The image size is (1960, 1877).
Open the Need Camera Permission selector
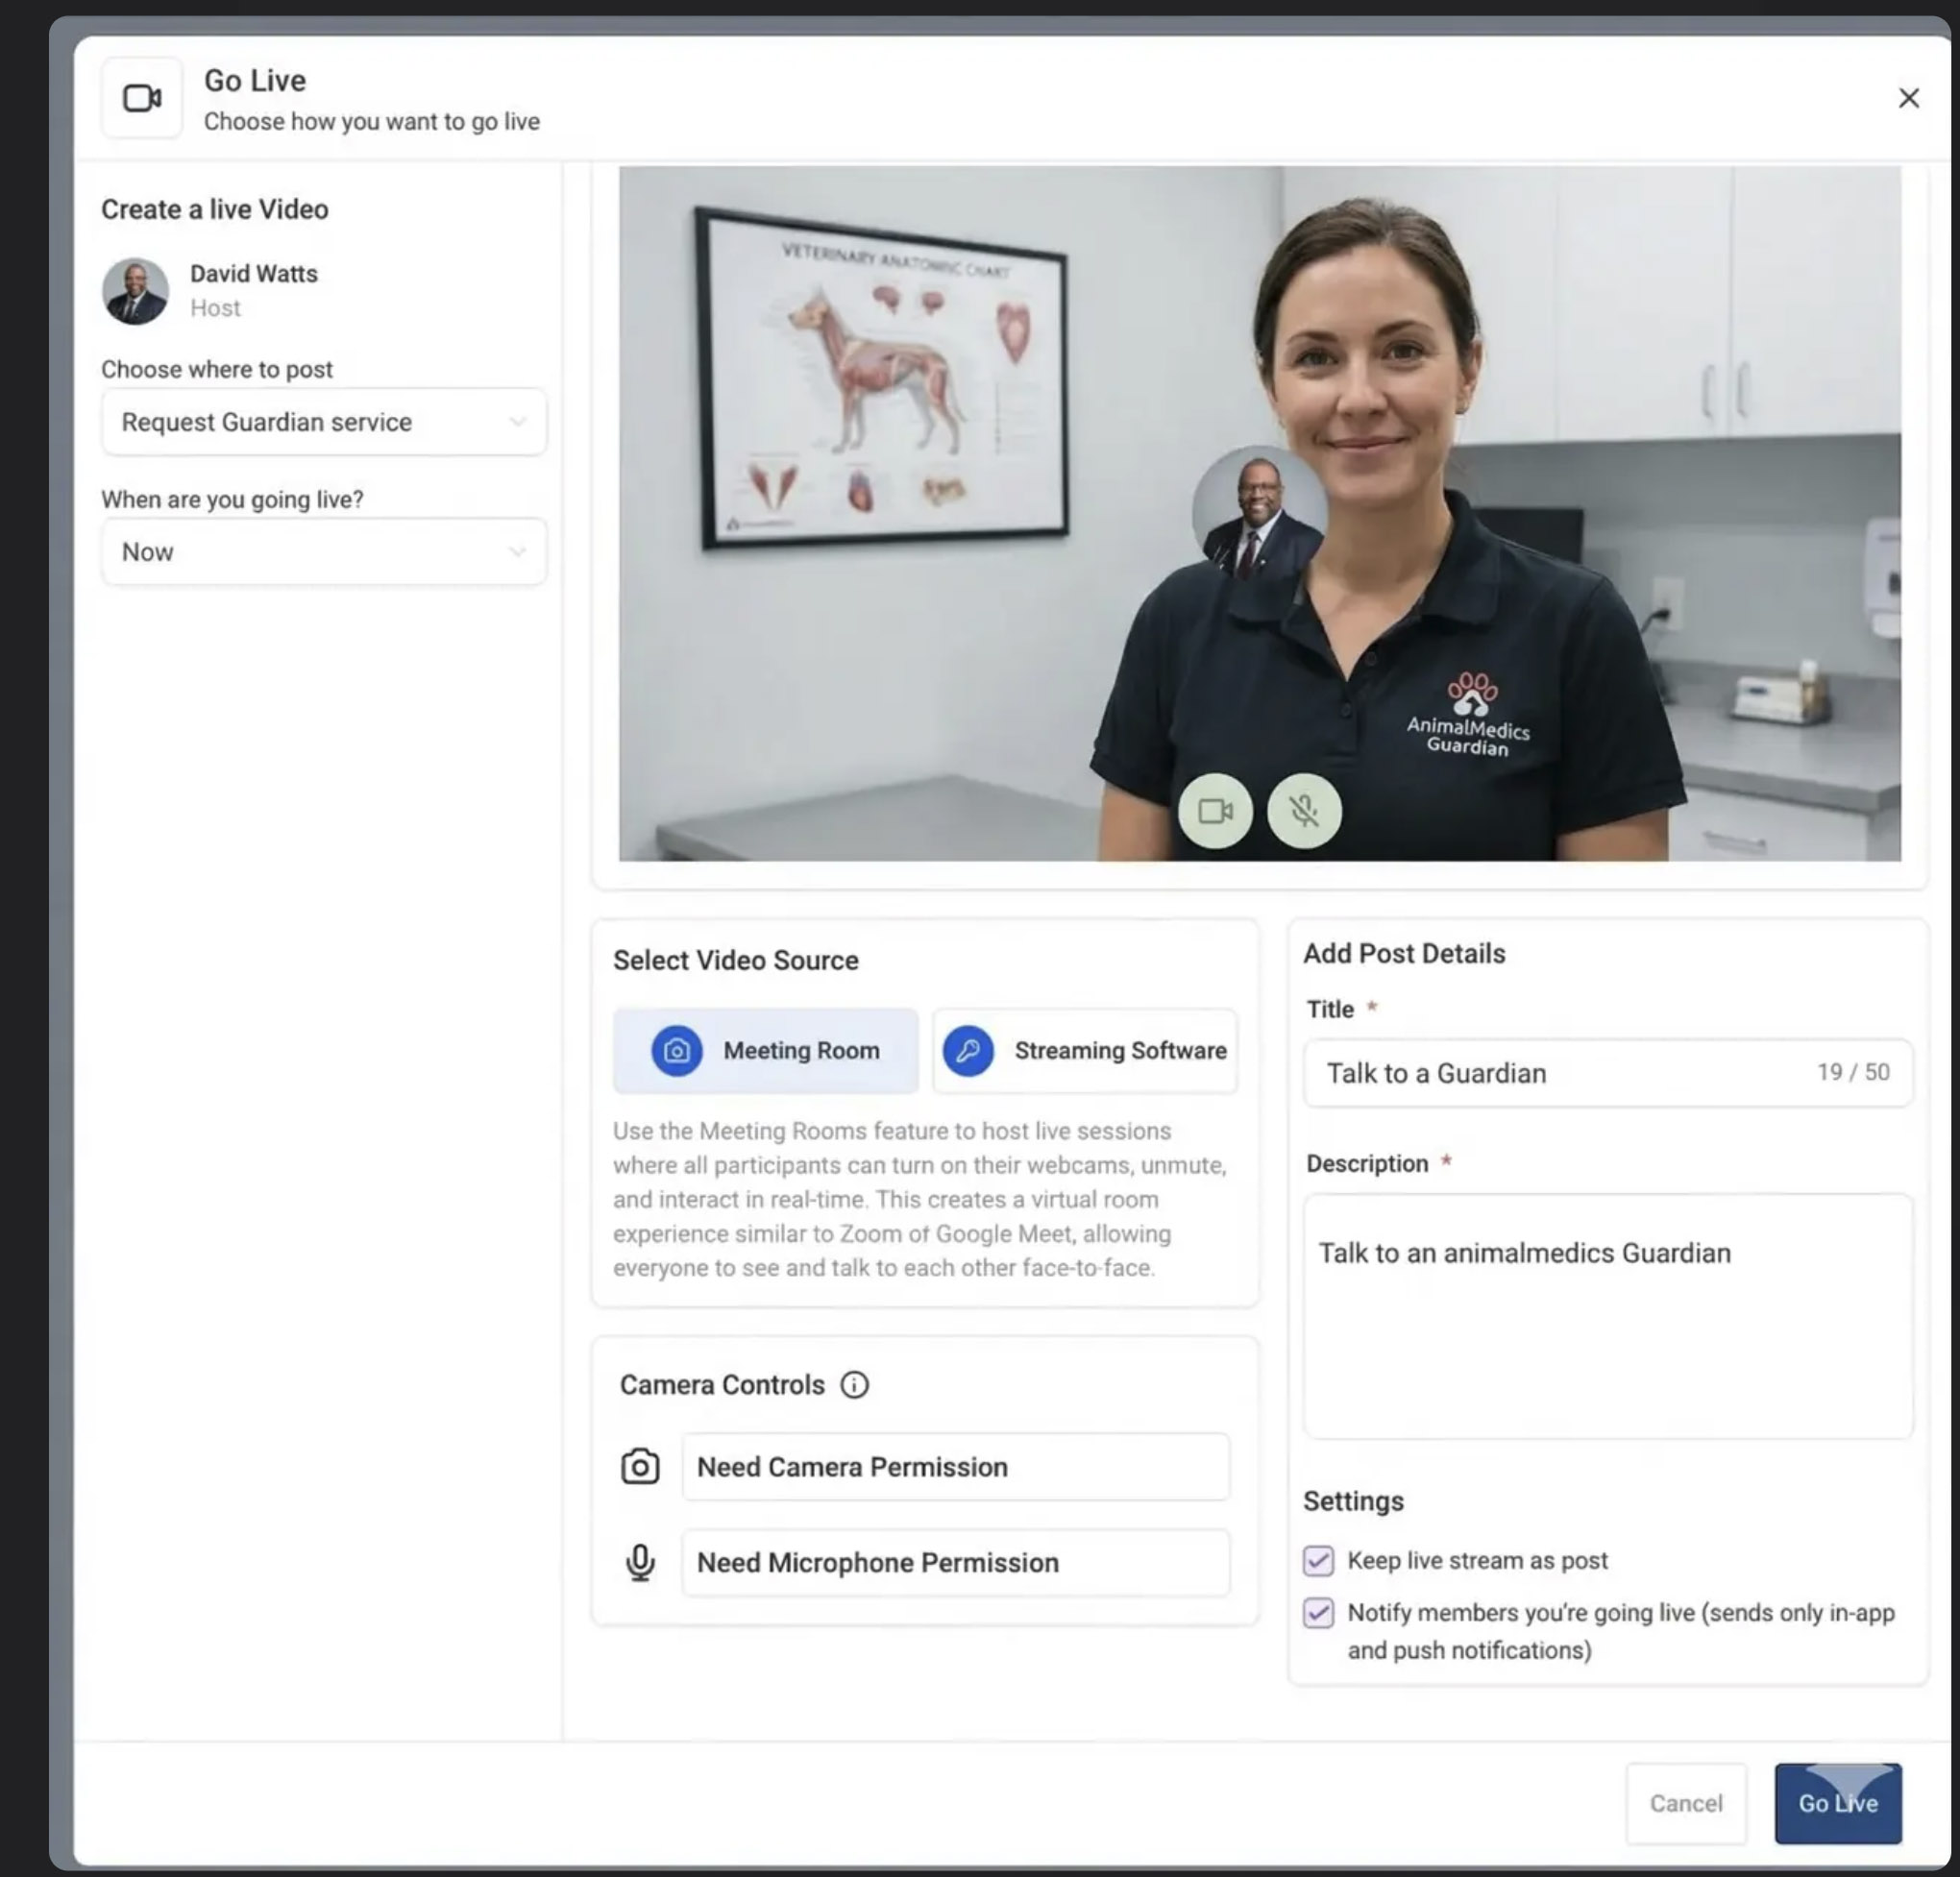coord(955,1467)
